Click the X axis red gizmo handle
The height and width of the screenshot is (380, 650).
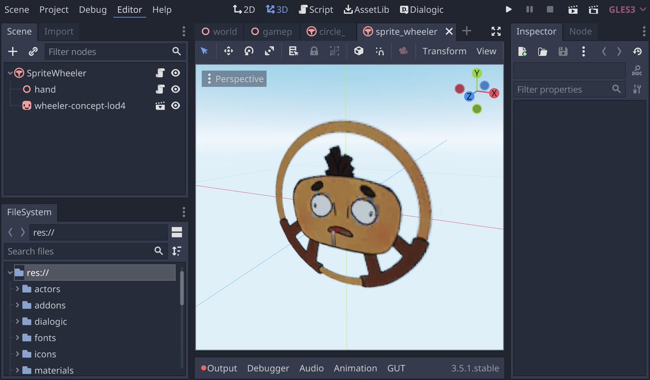[494, 93]
